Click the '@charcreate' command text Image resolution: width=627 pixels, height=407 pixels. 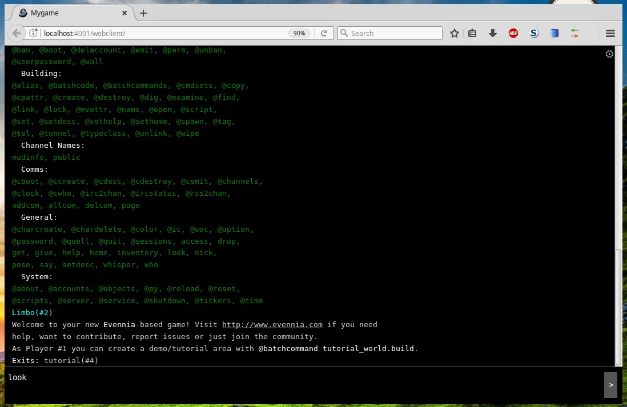[37, 229]
